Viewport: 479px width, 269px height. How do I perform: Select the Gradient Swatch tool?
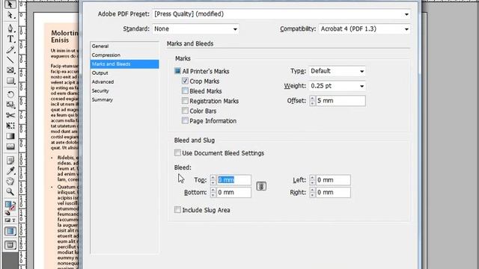(10, 136)
